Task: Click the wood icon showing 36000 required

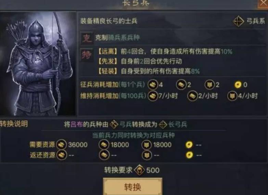Action: (61, 145)
